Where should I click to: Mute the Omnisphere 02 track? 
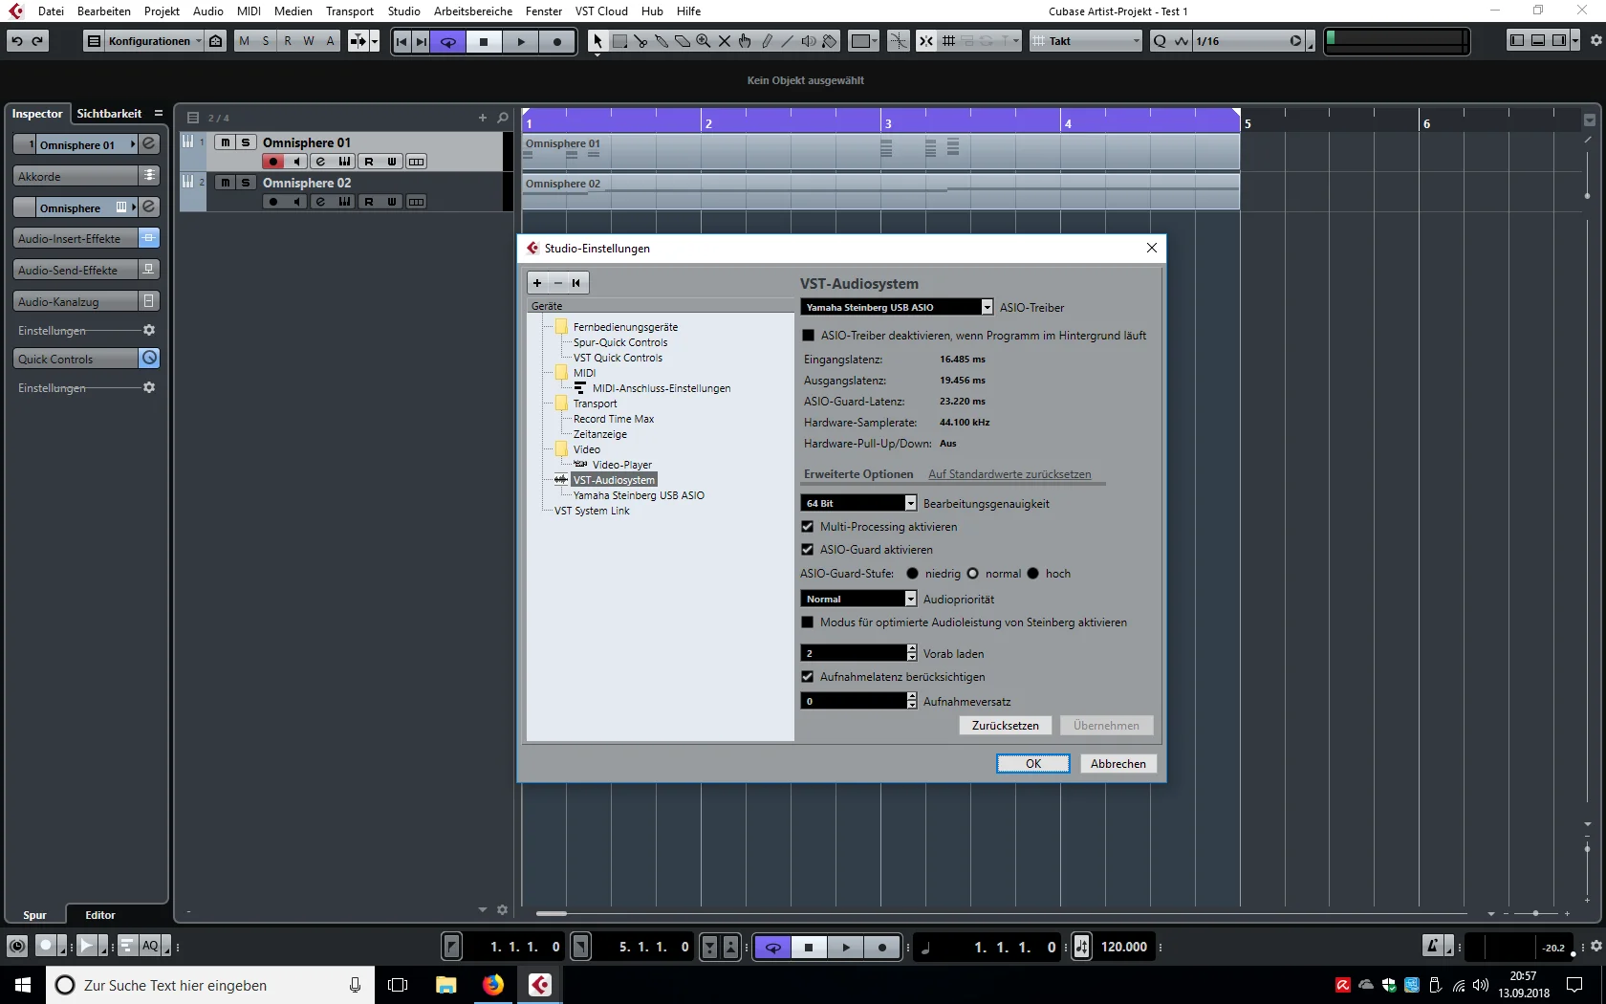pyautogui.click(x=225, y=183)
